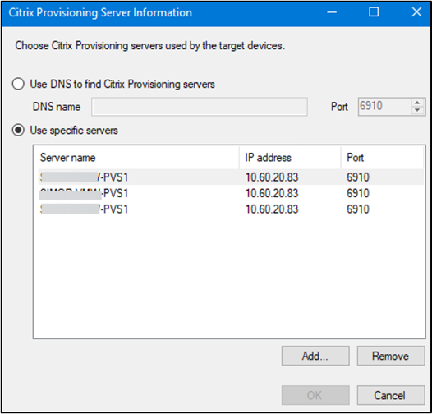Select the third -PVS1 server row

click(231, 209)
